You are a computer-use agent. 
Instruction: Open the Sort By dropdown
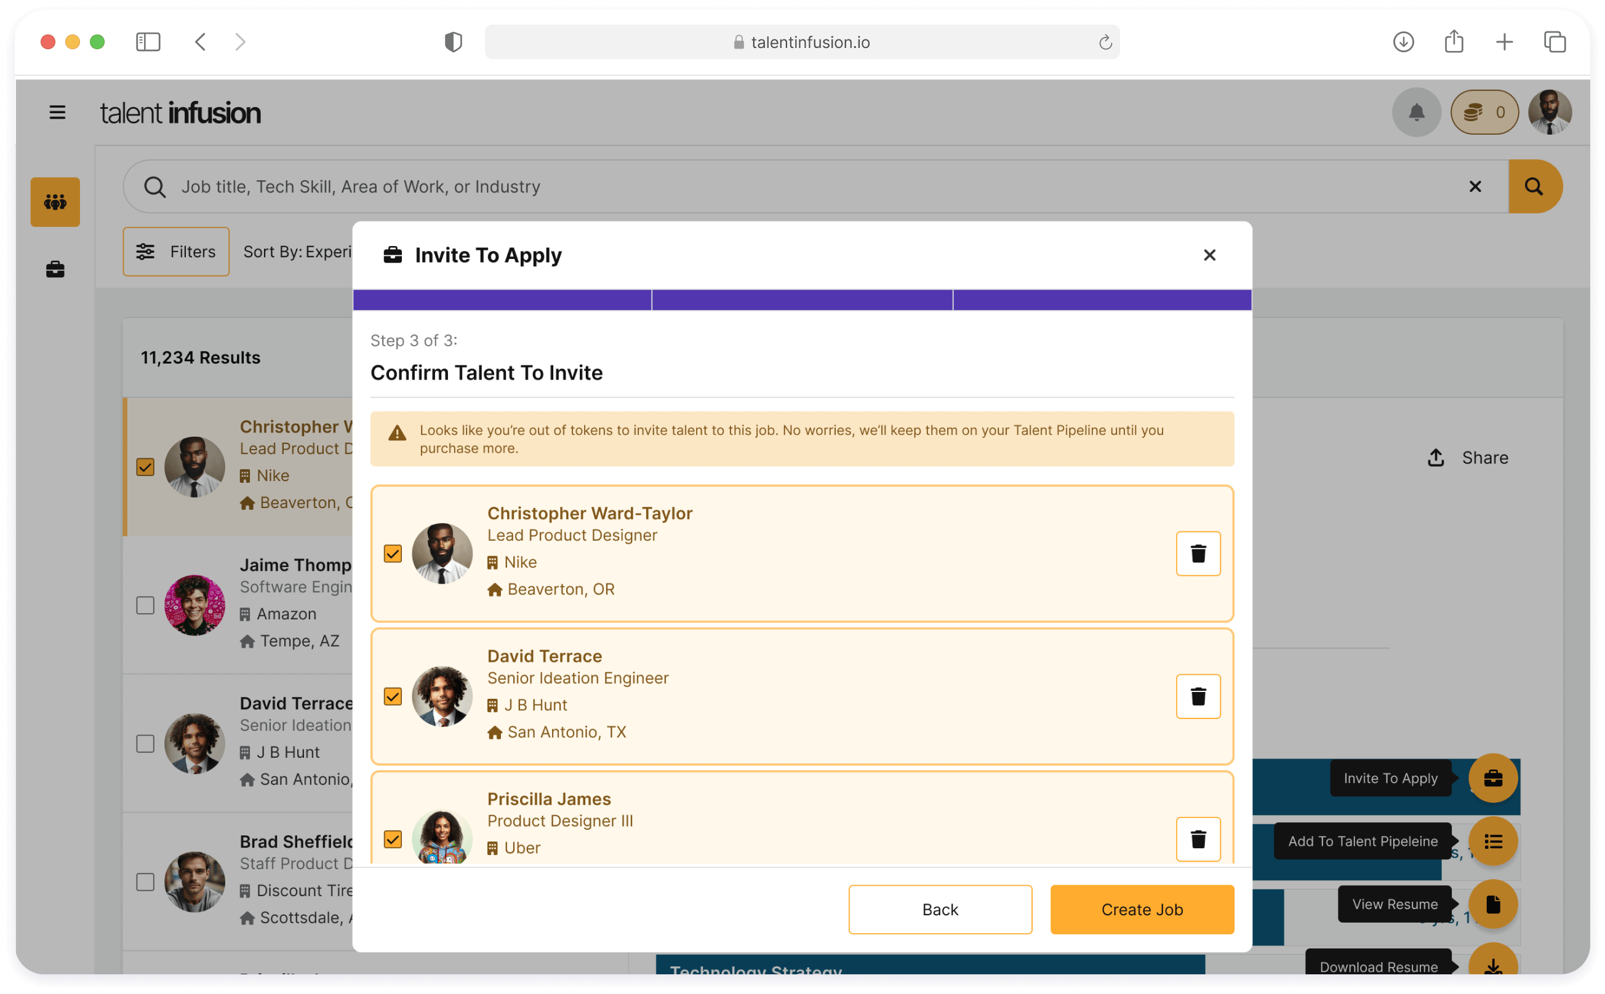pyautogui.click(x=297, y=252)
